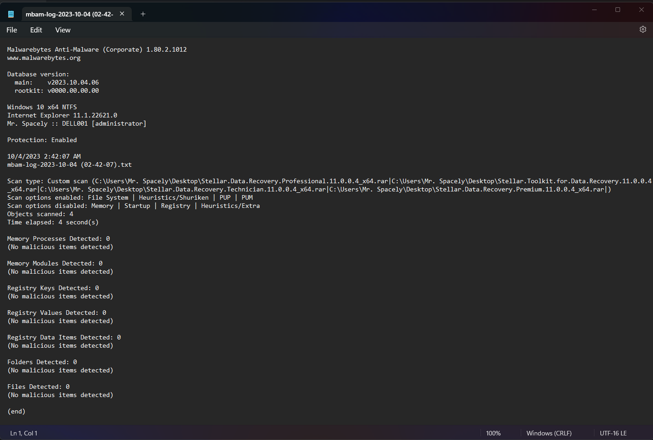This screenshot has width=653, height=440.
Task: Click the 'Objects scanned: 4' line
Action: coord(40,214)
